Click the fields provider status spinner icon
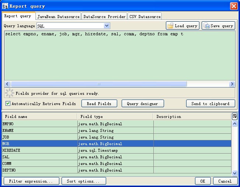 (x=10, y=93)
